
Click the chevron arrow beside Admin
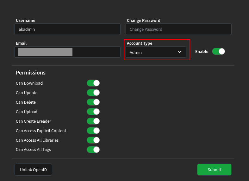[180, 52]
